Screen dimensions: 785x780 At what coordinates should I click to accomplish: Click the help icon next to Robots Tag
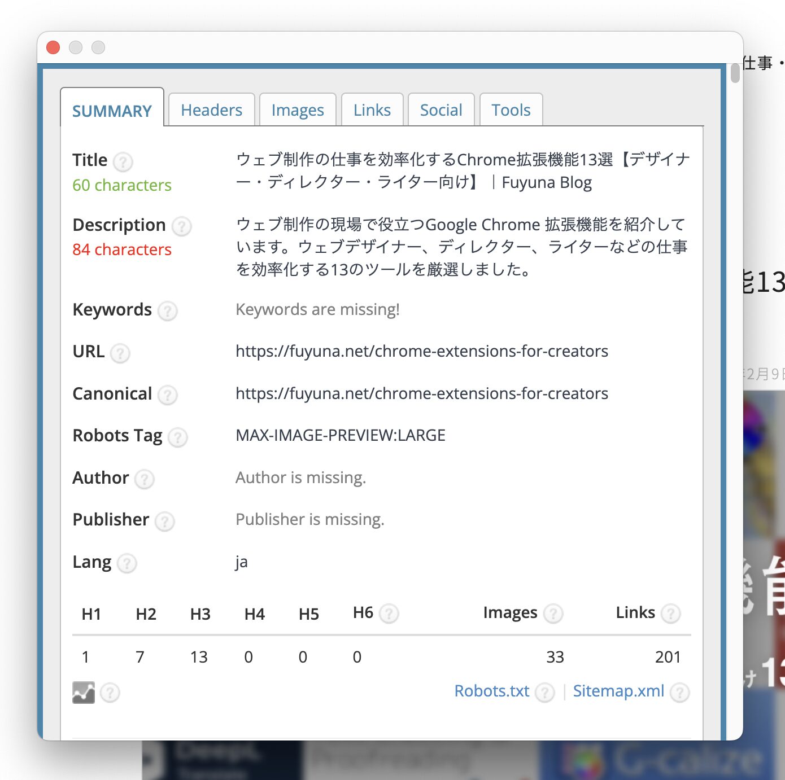click(177, 437)
